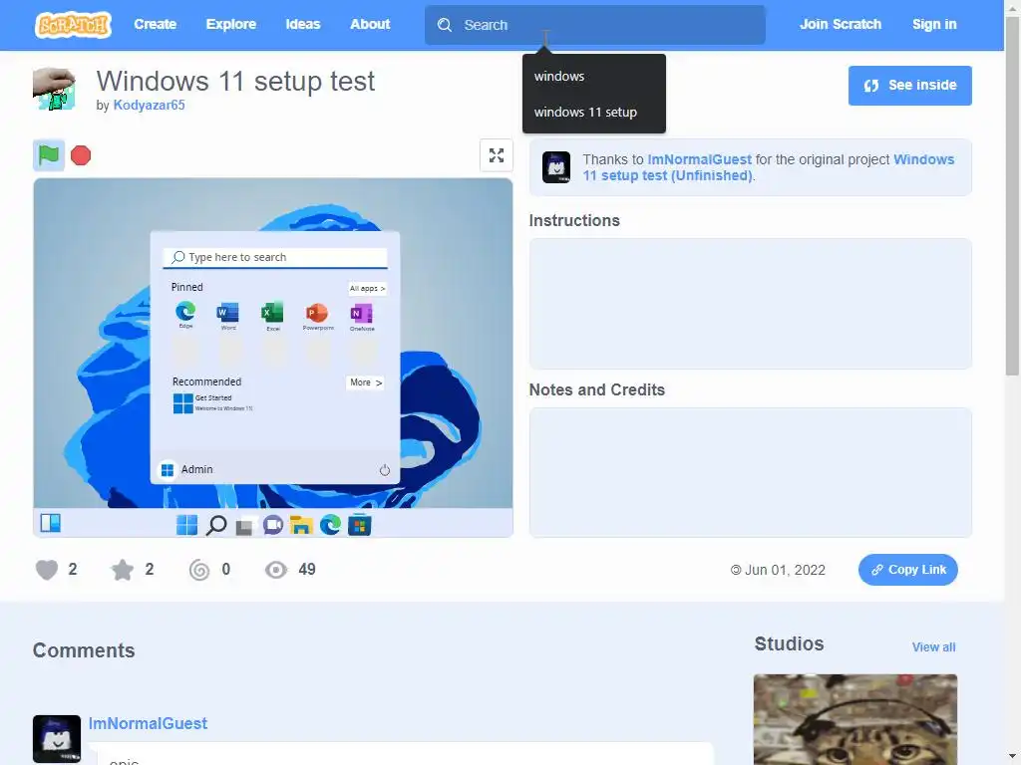The height and width of the screenshot is (765, 1021).
Task: Click the Copy Link button
Action: pos(907,570)
